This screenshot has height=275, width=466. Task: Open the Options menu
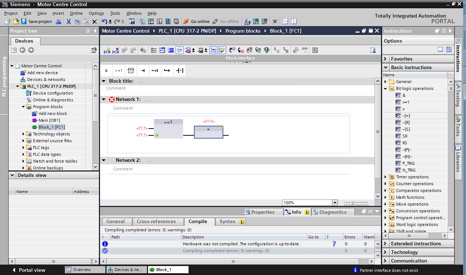click(x=96, y=13)
